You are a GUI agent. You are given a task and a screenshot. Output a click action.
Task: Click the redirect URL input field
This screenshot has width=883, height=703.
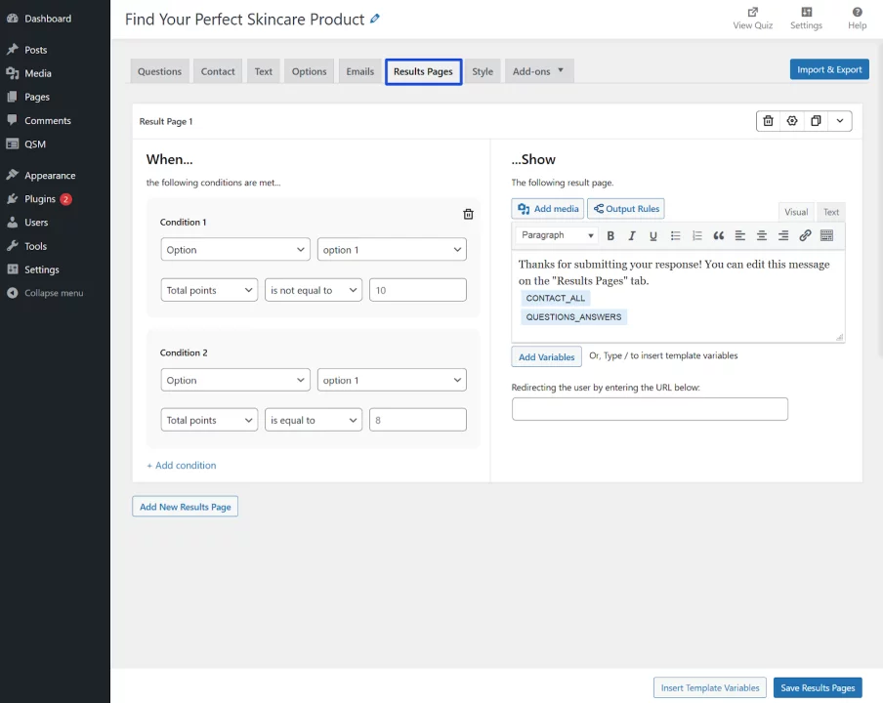[650, 409]
